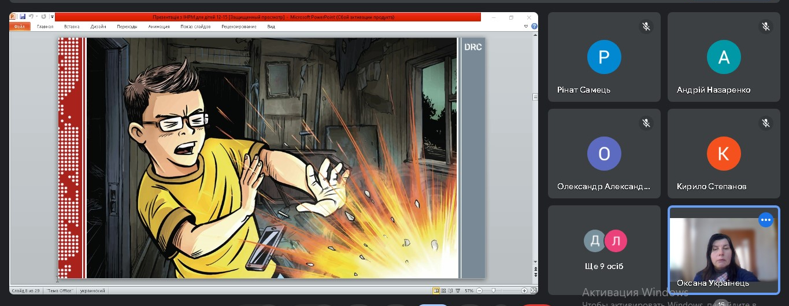Open the Файл tab in PowerPoint

pyautogui.click(x=20, y=27)
